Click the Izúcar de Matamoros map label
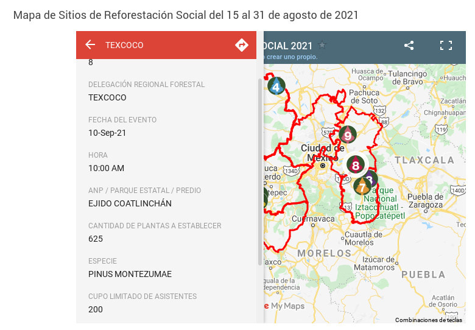The height and width of the screenshot is (330, 475). click(x=375, y=264)
